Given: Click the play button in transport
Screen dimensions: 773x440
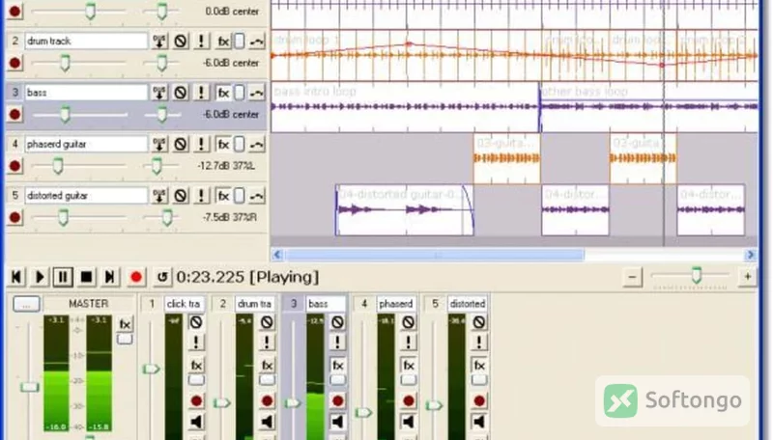Looking at the screenshot, I should [40, 277].
